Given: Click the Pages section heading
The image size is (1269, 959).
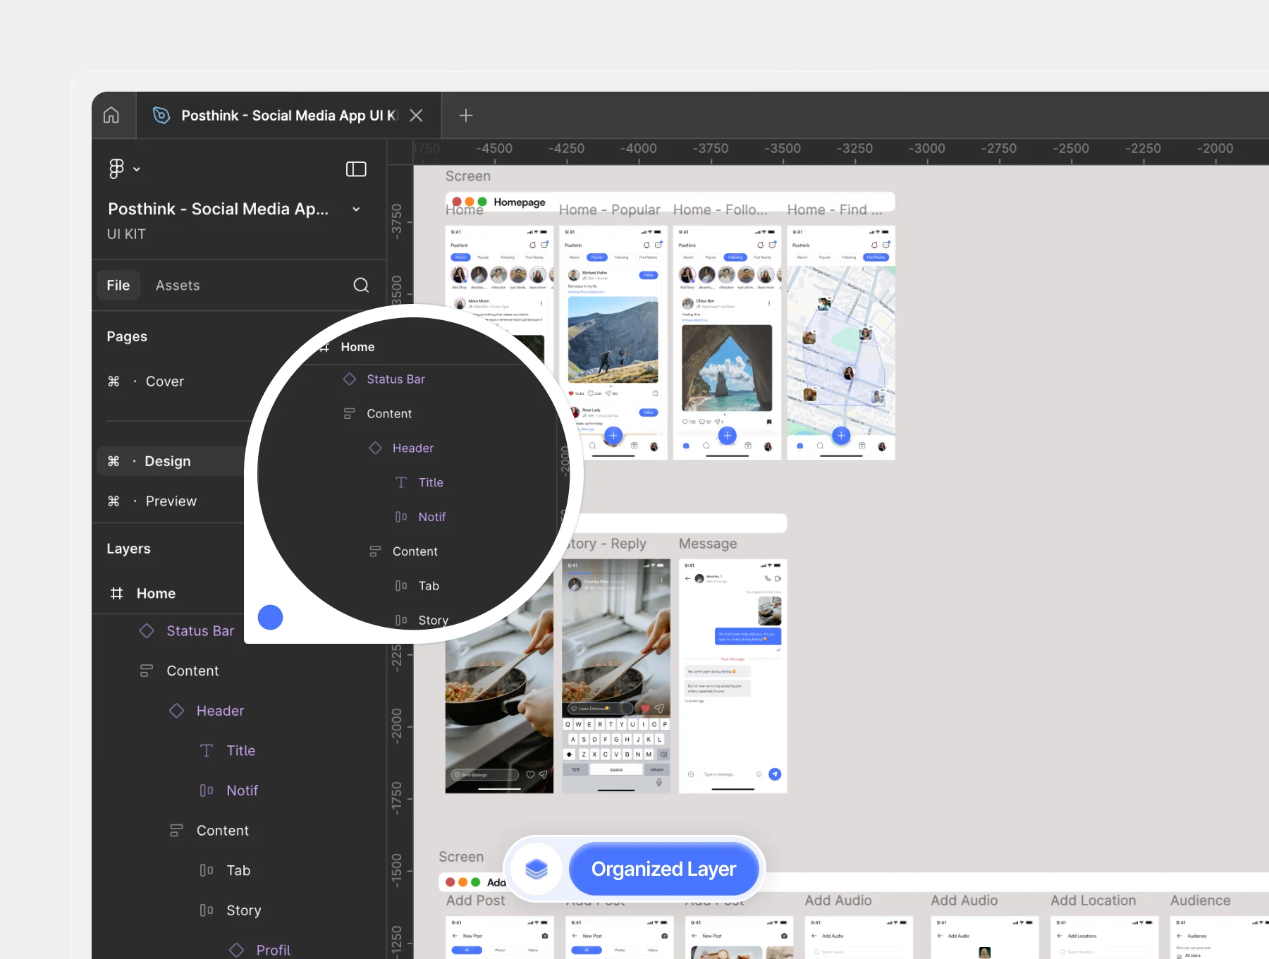Looking at the screenshot, I should point(127,336).
